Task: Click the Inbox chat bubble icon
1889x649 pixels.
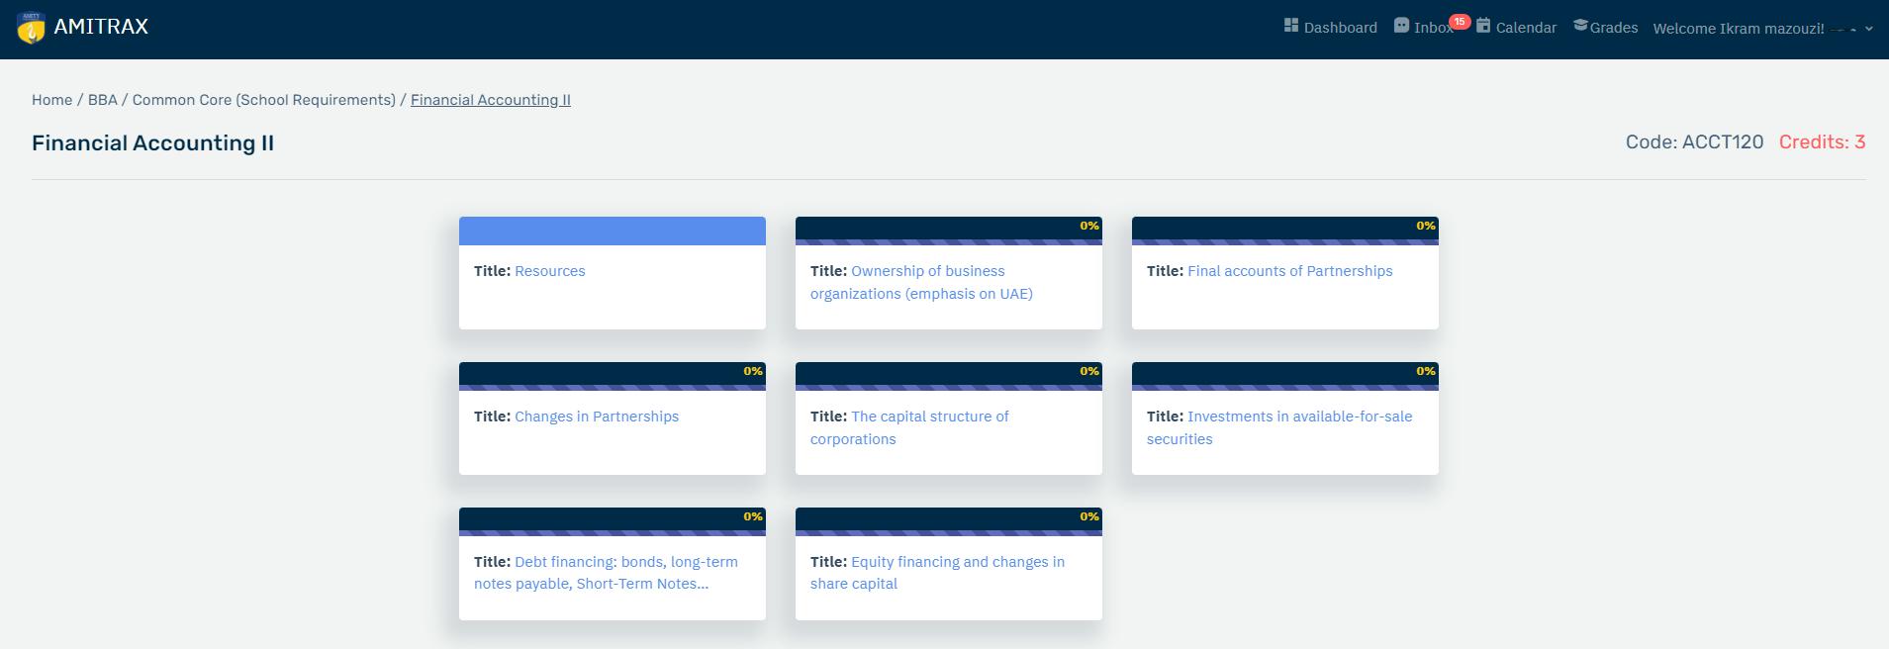Action: [x=1401, y=26]
